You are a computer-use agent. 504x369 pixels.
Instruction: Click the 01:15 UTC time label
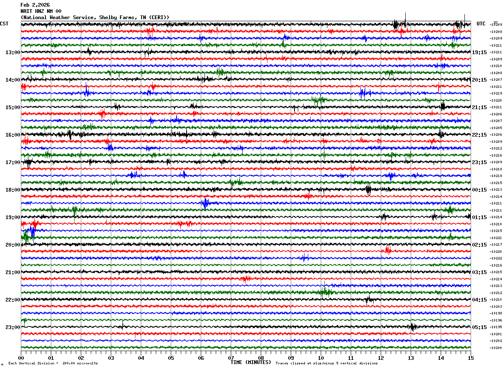pos(479,217)
